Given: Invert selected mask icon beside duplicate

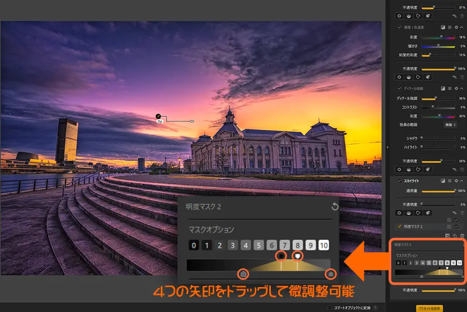Looking at the screenshot, I should click(448, 236).
